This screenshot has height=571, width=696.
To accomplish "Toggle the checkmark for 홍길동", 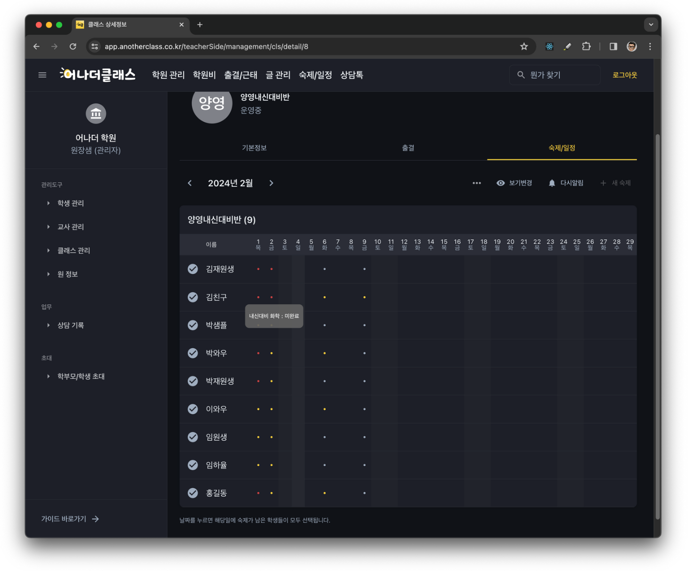I will tap(193, 493).
